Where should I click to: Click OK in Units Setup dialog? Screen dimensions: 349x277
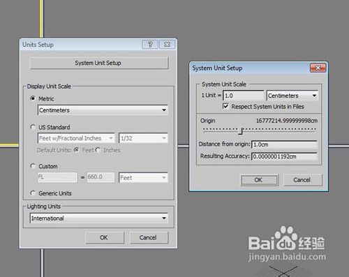tap(104, 237)
